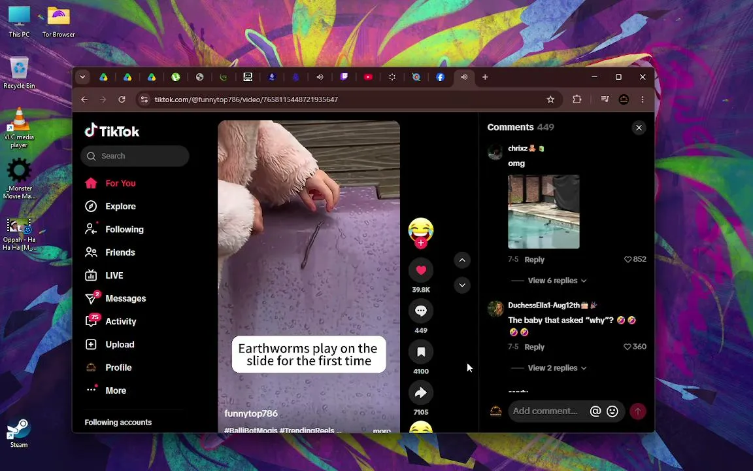
Task: Open the Steam desktop shortcut
Action: 19,434
